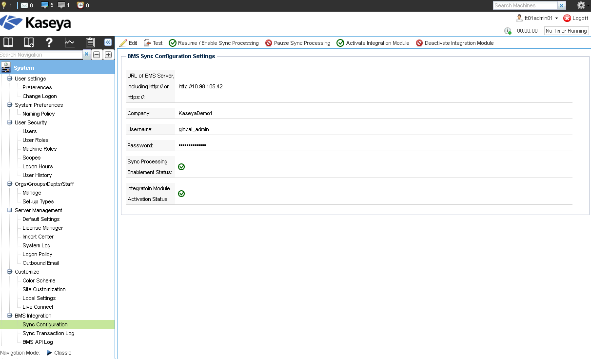Click the Kaseya logo
This screenshot has height=359, width=591.
(36, 23)
